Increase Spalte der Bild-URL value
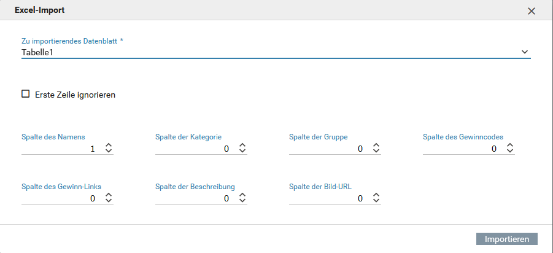This screenshot has width=553, height=253. point(376,195)
